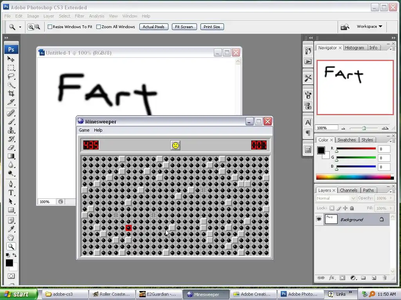This screenshot has width=401, height=300.
Task: Click the Windows start button
Action: point(18,294)
